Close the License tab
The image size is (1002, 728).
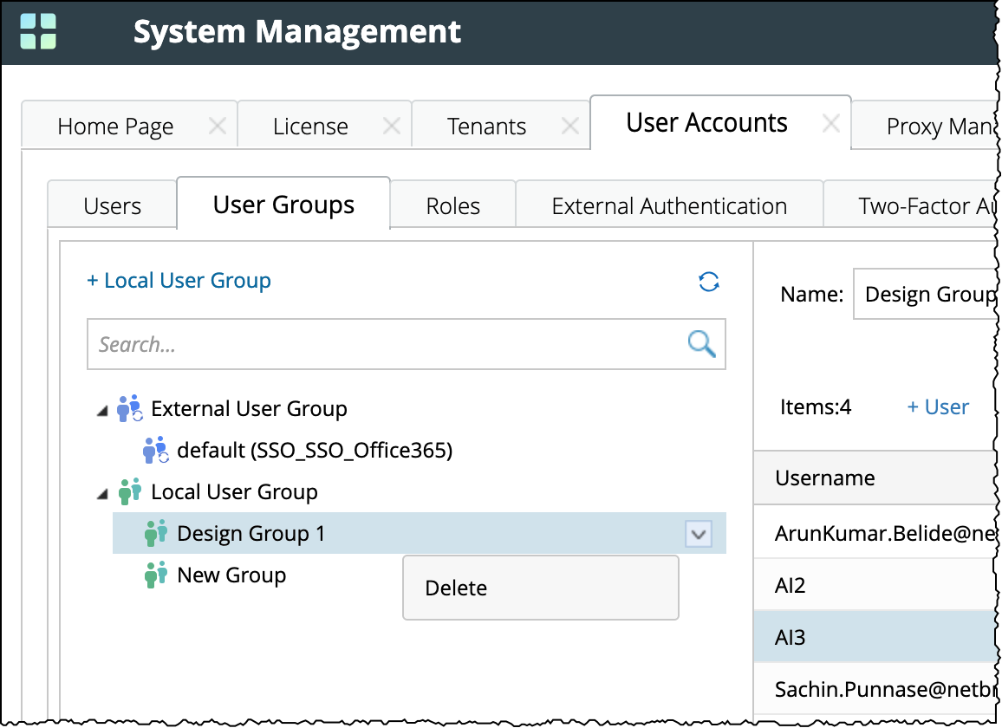(392, 127)
